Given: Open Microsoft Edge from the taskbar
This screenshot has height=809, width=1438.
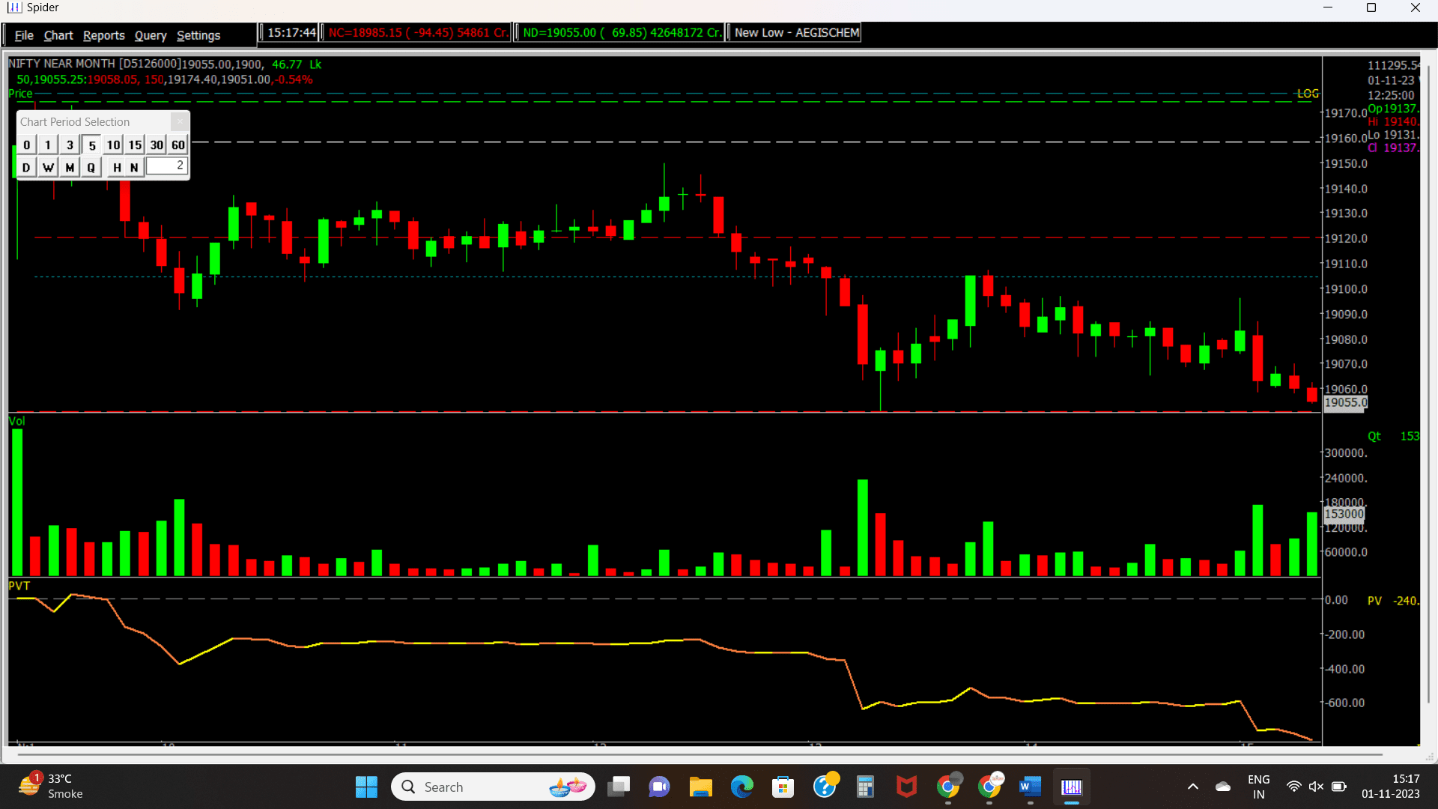Looking at the screenshot, I should (741, 787).
